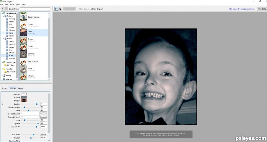Open the Shadow color swatch

pyautogui.click(x=24, y=100)
